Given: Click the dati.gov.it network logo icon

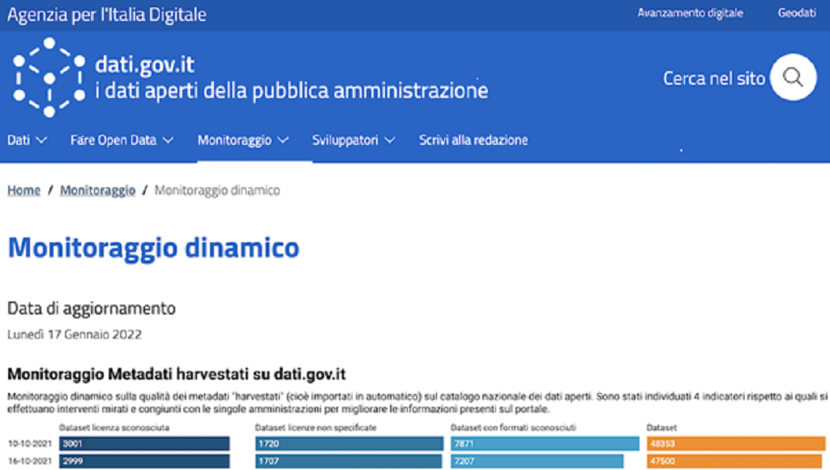Looking at the screenshot, I should point(50,77).
